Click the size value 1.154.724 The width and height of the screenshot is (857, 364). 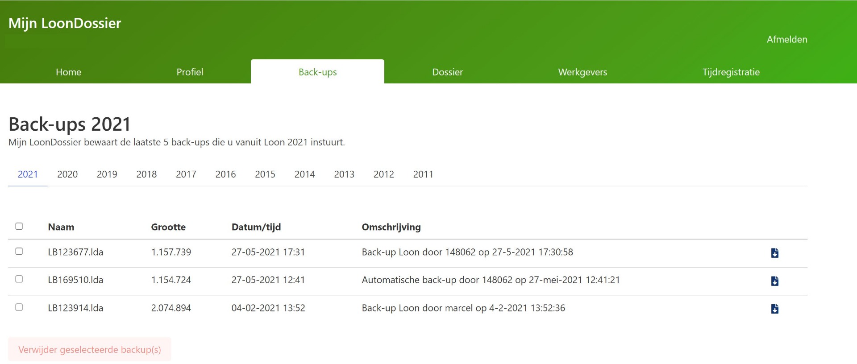point(171,280)
